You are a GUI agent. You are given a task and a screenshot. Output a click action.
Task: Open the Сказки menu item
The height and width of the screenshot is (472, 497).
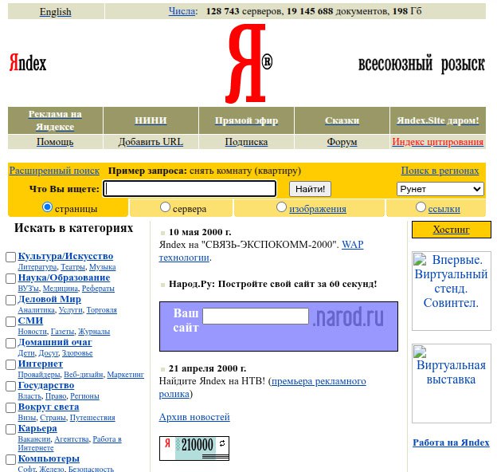click(342, 120)
